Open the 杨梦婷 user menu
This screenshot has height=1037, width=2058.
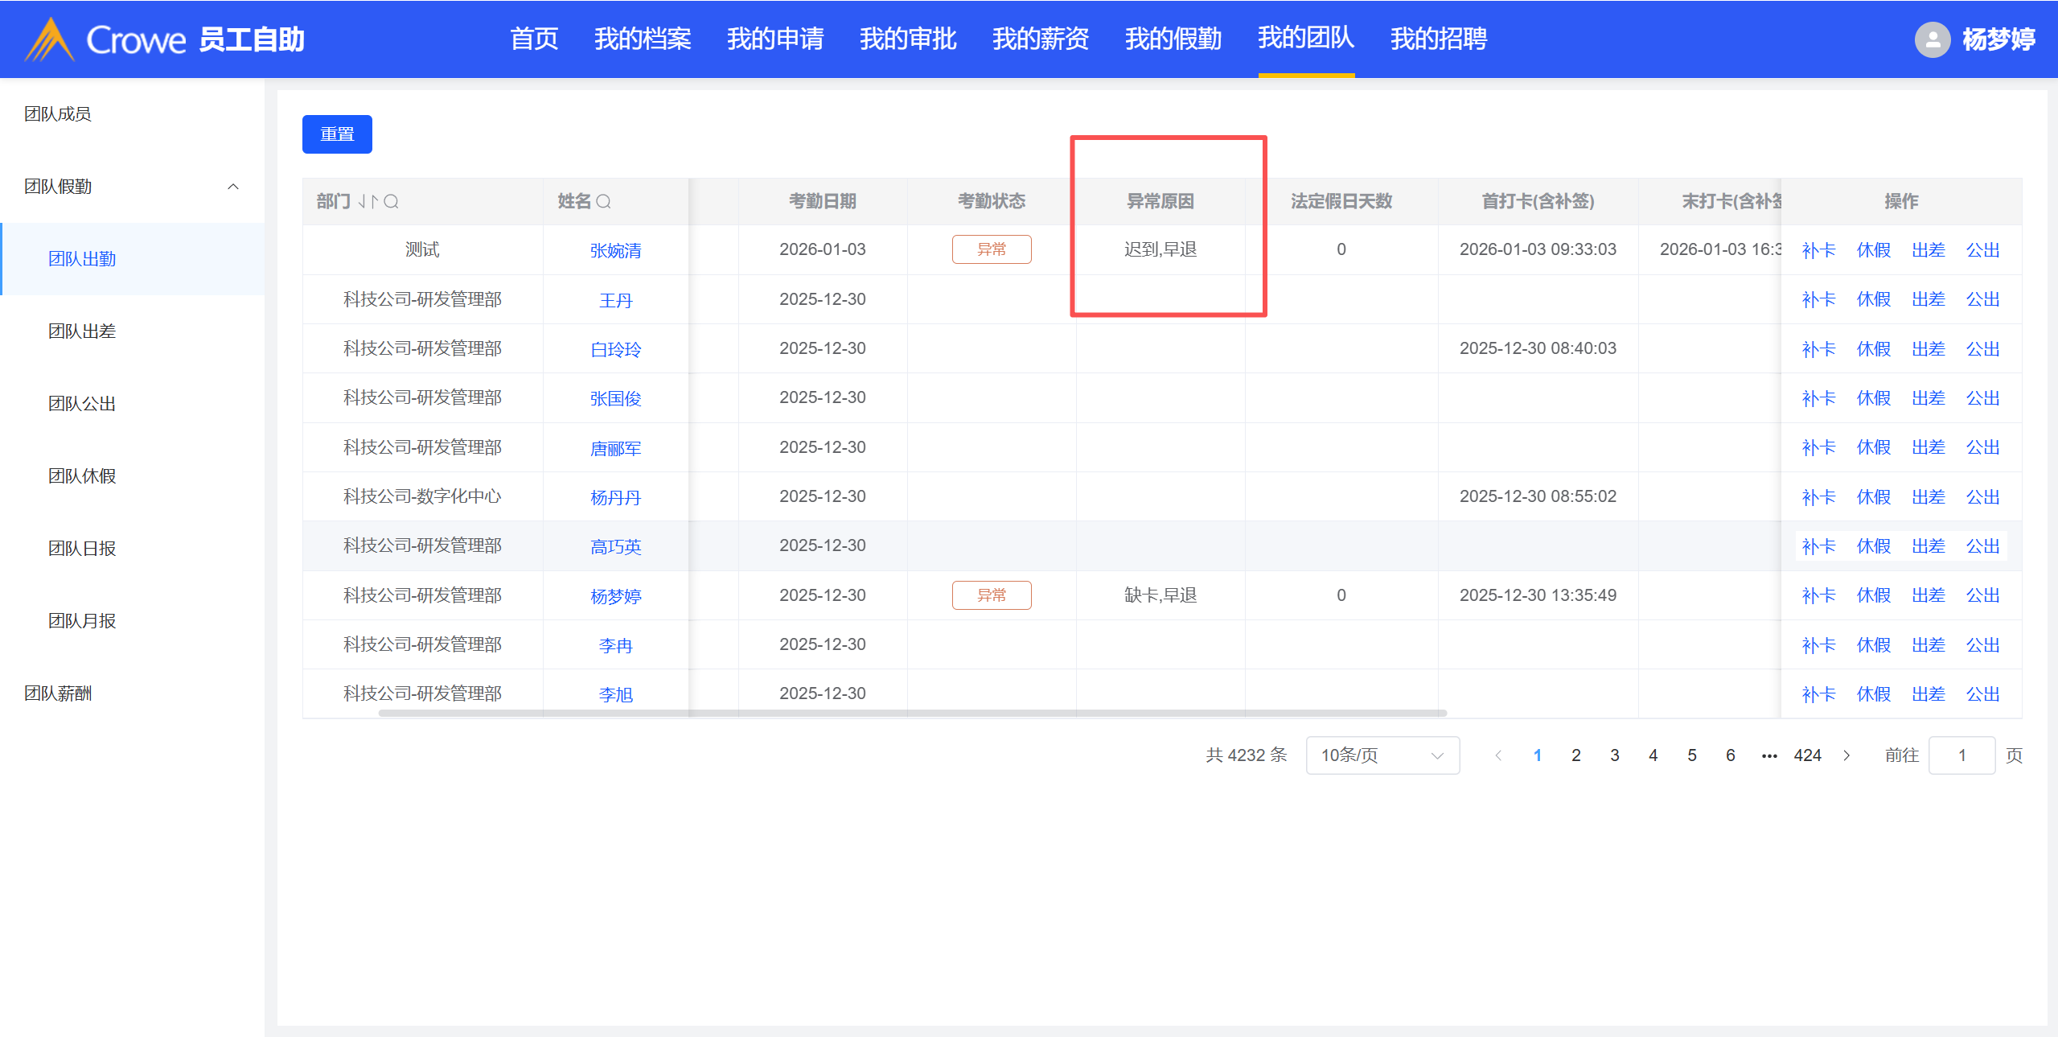pos(1998,39)
